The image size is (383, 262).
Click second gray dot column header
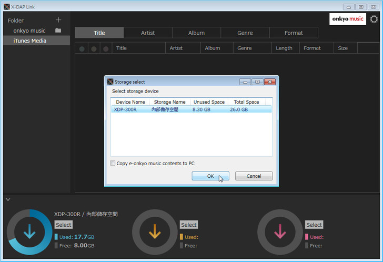pos(94,48)
